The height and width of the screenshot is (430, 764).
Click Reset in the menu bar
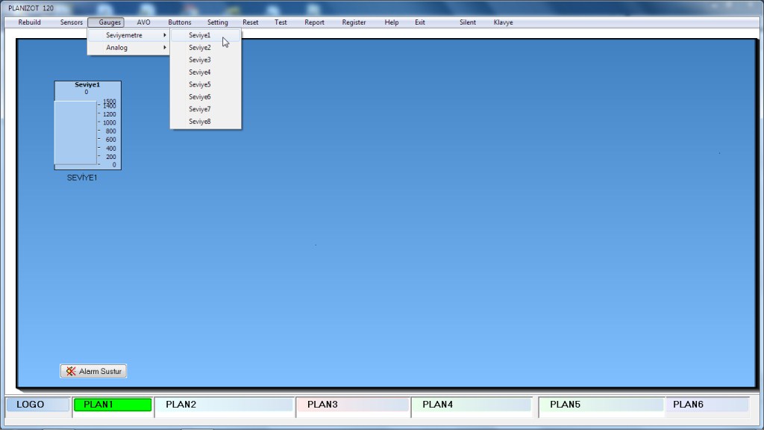[x=251, y=22]
